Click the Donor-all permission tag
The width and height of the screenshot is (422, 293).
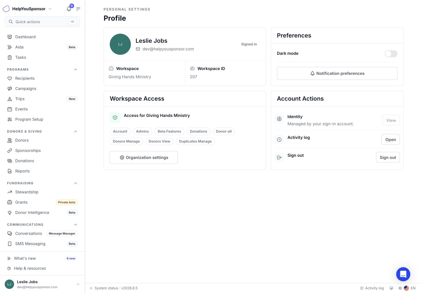coord(224,132)
